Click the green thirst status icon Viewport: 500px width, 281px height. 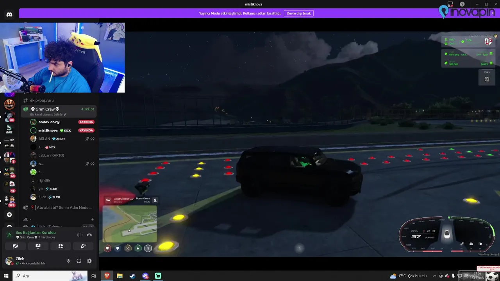coord(138,248)
